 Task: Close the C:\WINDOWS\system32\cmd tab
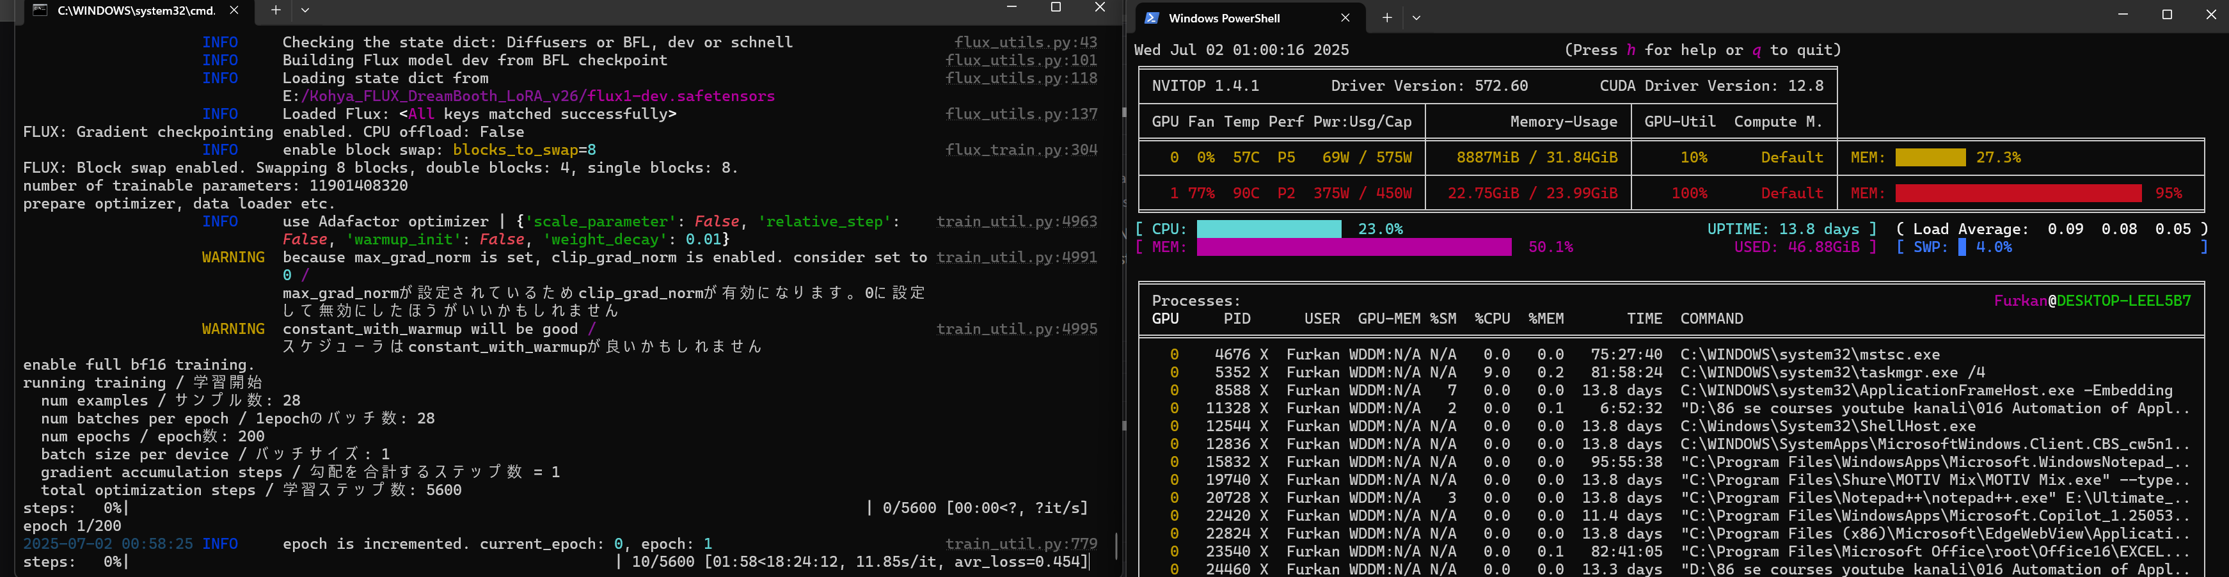click(235, 10)
